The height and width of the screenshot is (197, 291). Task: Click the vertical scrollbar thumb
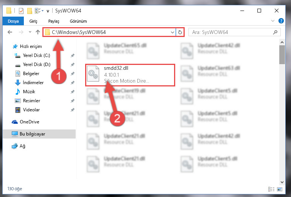282,55
